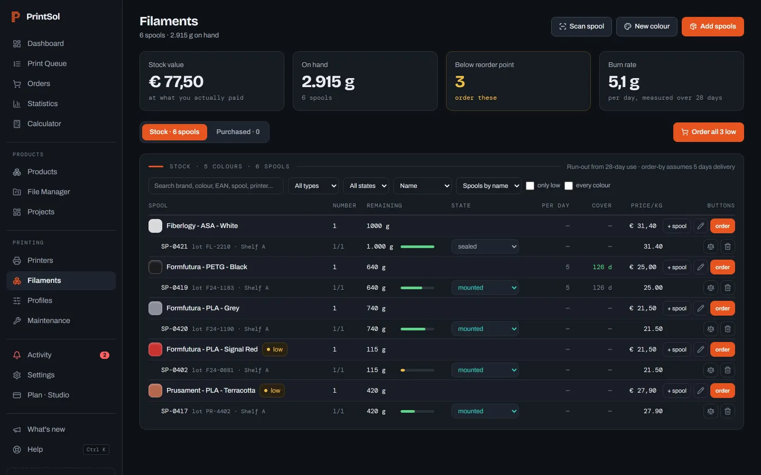761x475 pixels.
Task: Edit Prusament PLA Terracotta with its pencil icon
Action: (701, 391)
